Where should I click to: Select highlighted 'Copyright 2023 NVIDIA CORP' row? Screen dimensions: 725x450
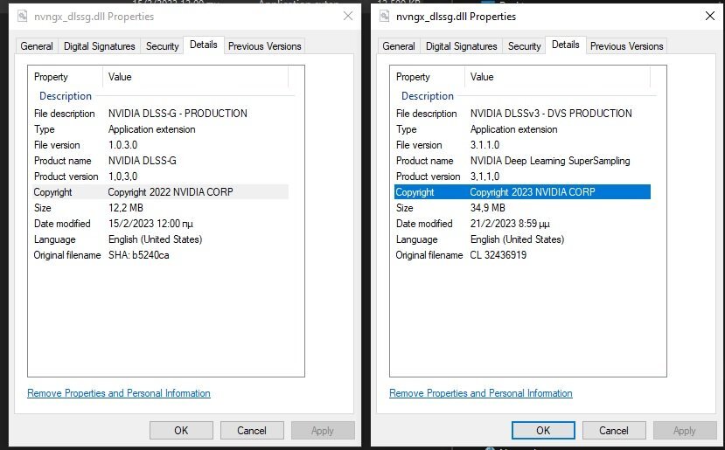coord(522,192)
